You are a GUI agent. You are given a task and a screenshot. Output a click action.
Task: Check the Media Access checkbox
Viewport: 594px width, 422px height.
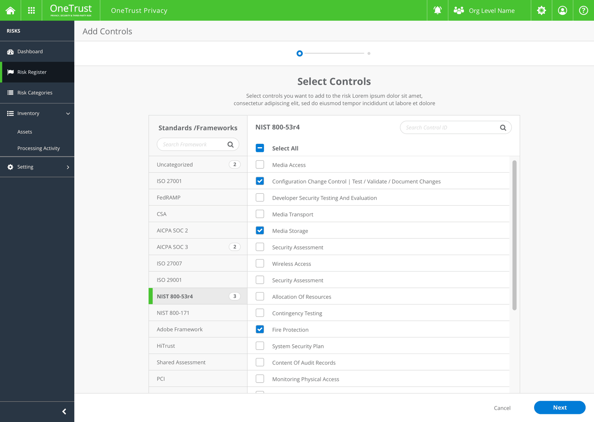[x=260, y=165]
